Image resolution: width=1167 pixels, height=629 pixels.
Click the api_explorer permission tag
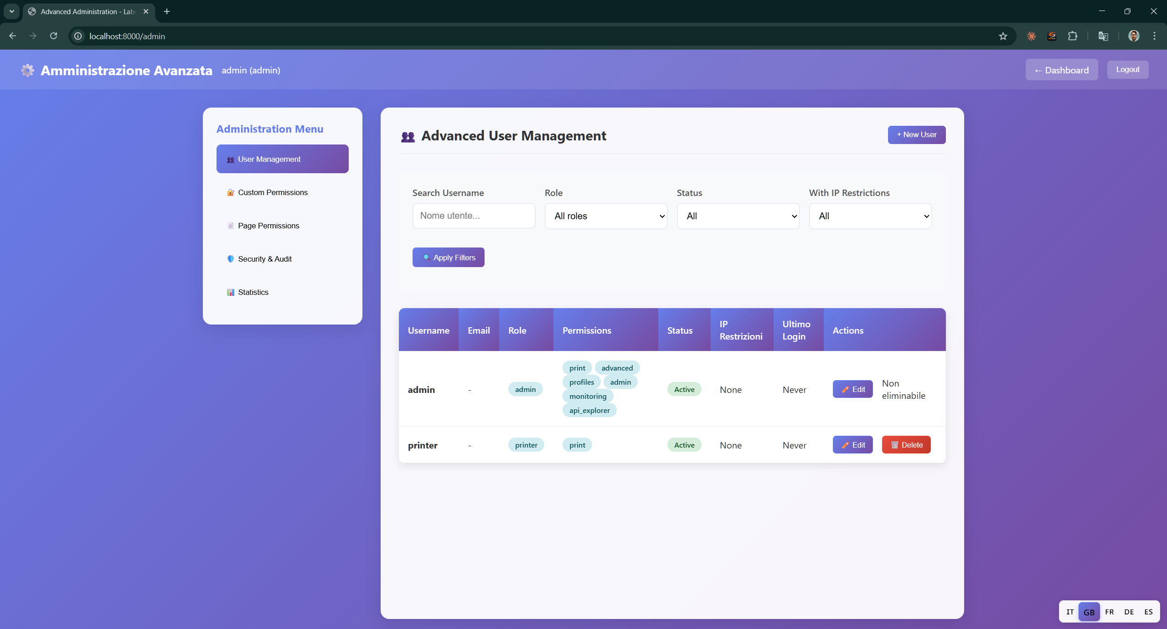click(589, 410)
